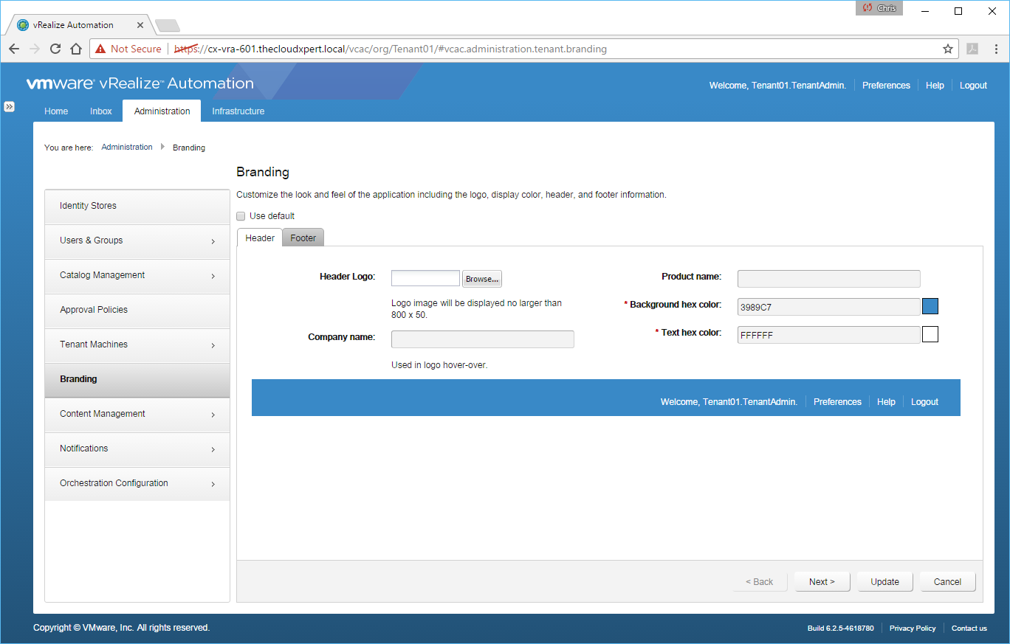This screenshot has width=1010, height=644.
Task: Open the Infrastructure tab
Action: point(238,111)
